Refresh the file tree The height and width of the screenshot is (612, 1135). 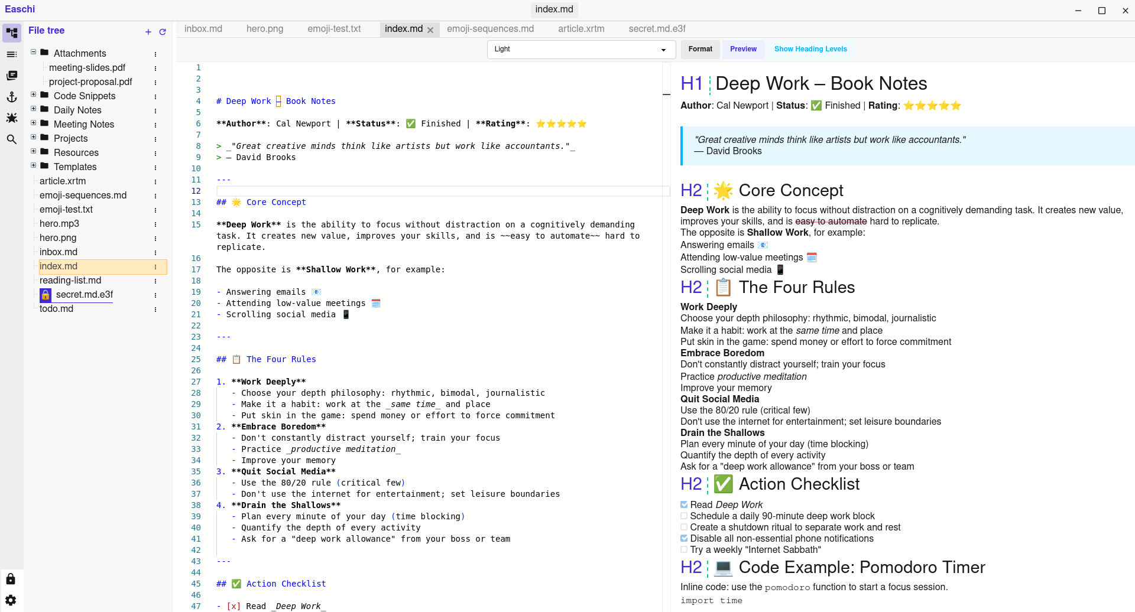click(163, 32)
